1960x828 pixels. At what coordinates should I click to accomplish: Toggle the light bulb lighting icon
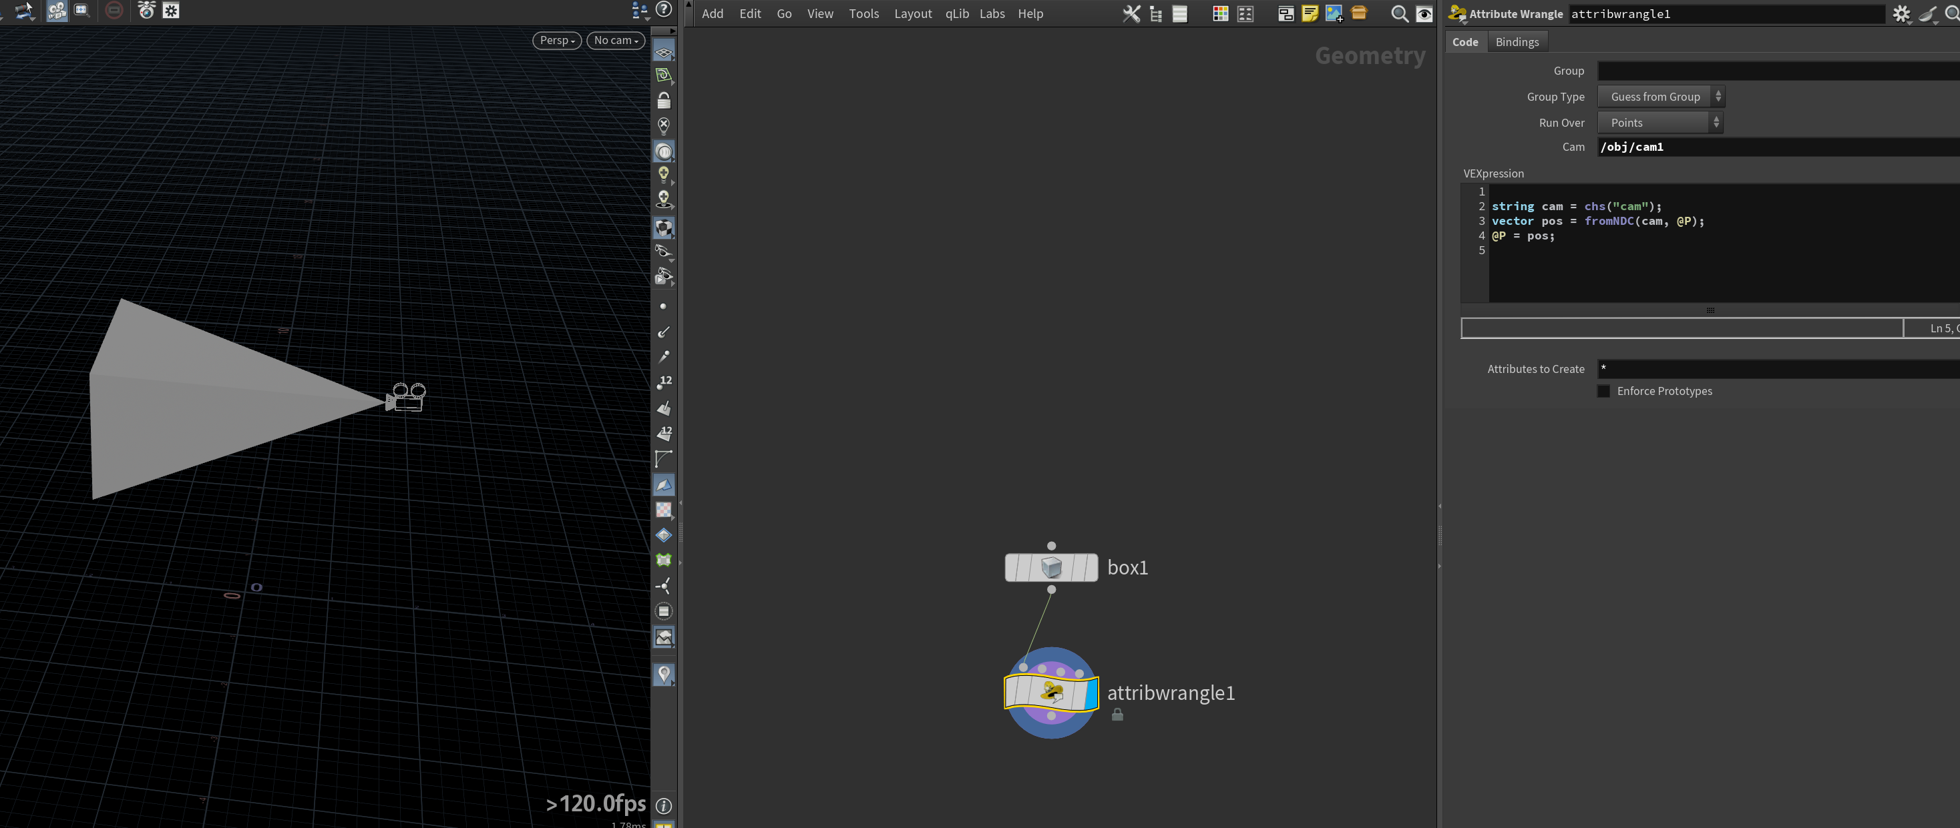[x=664, y=174]
